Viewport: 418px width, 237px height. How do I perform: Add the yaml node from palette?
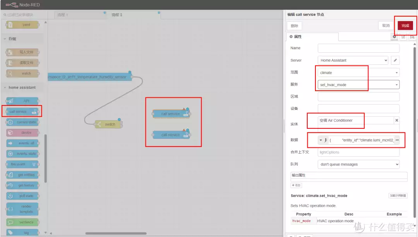[23, 25]
